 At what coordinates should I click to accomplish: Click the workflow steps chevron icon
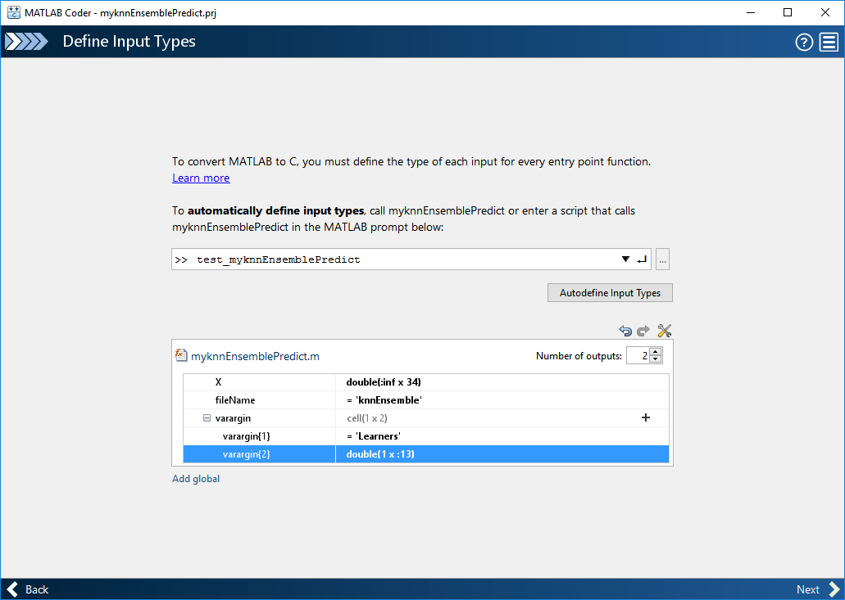pyautogui.click(x=26, y=42)
